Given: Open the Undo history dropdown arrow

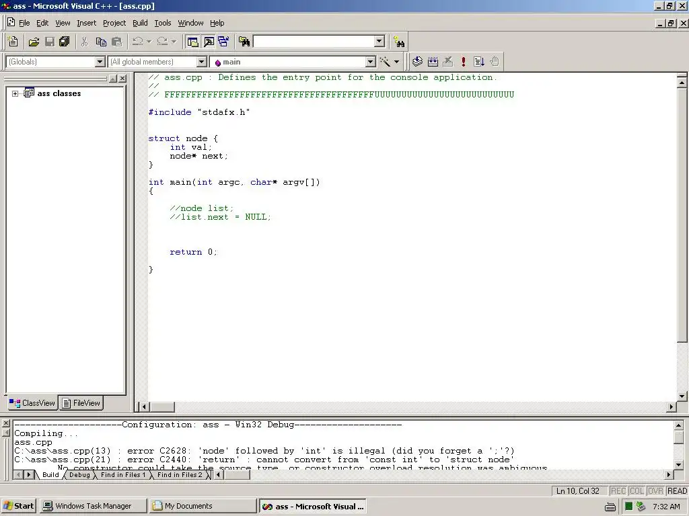Looking at the screenshot, I should (149, 42).
